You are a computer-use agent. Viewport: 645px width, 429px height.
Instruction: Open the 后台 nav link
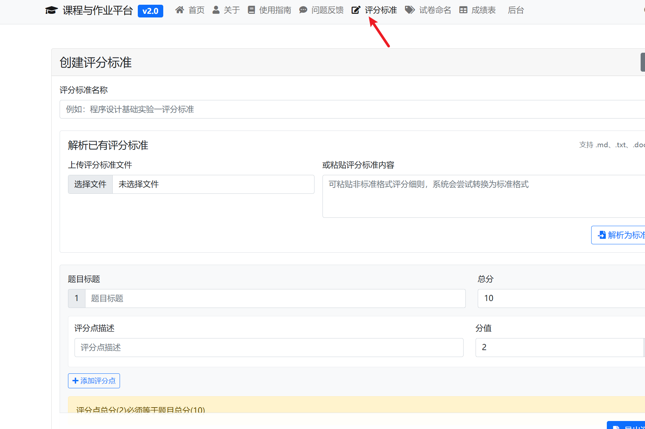516,10
